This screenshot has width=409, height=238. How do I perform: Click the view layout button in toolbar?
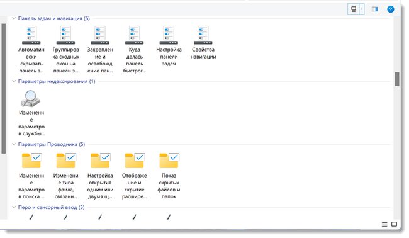pos(354,9)
